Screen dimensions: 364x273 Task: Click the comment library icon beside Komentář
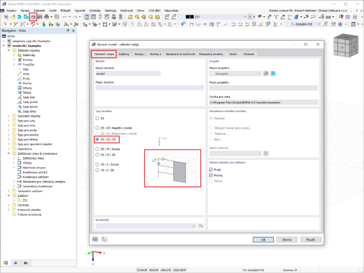point(201,226)
